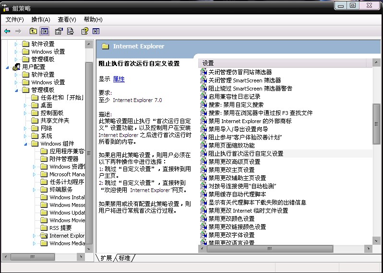Click the tree pane scroll down arrow

pyautogui.click(x=89, y=249)
